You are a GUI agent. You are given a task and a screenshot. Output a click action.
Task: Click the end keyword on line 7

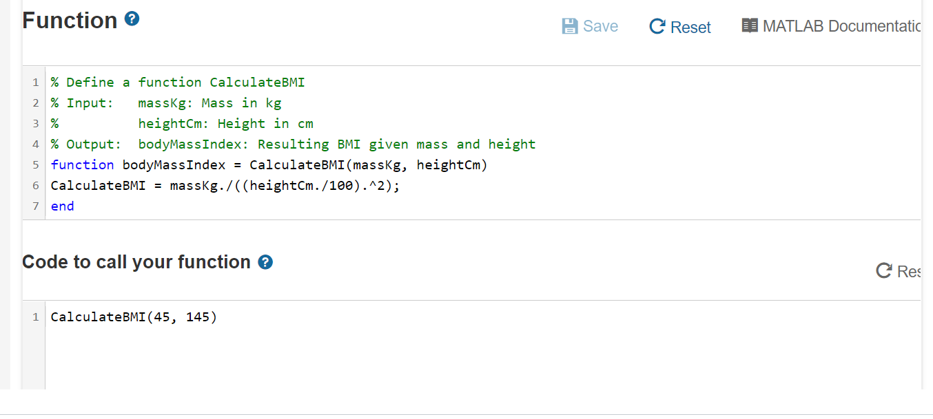pos(62,206)
